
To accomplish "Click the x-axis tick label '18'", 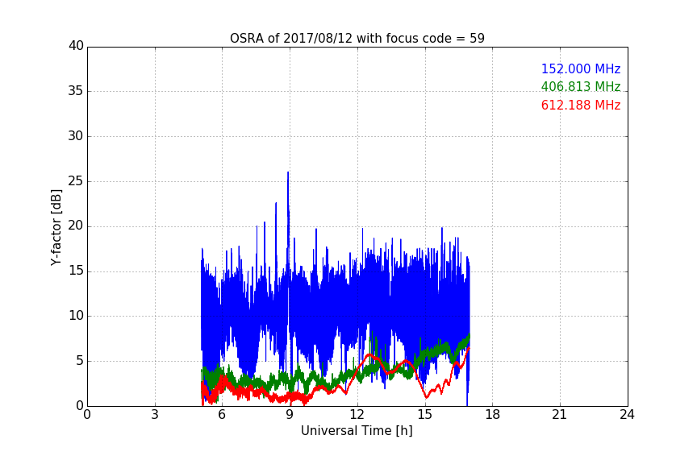I will [x=493, y=415].
